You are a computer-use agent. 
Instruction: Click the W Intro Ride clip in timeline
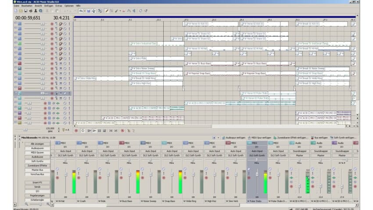156,58
